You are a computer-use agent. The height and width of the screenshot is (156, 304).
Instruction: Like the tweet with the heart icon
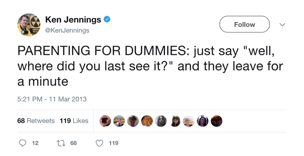coord(99,143)
